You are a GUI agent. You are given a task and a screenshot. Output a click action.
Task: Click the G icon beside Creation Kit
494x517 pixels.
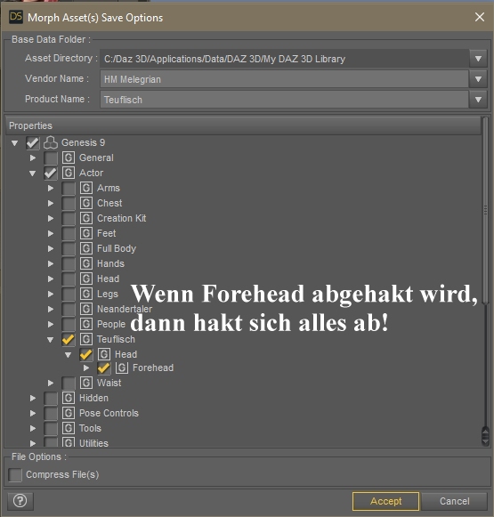86,218
